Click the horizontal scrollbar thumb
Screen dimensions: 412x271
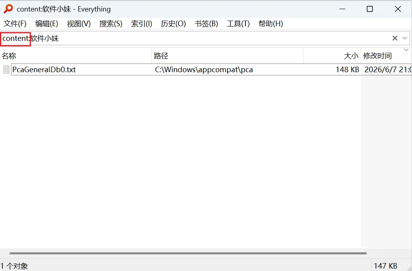point(188,254)
